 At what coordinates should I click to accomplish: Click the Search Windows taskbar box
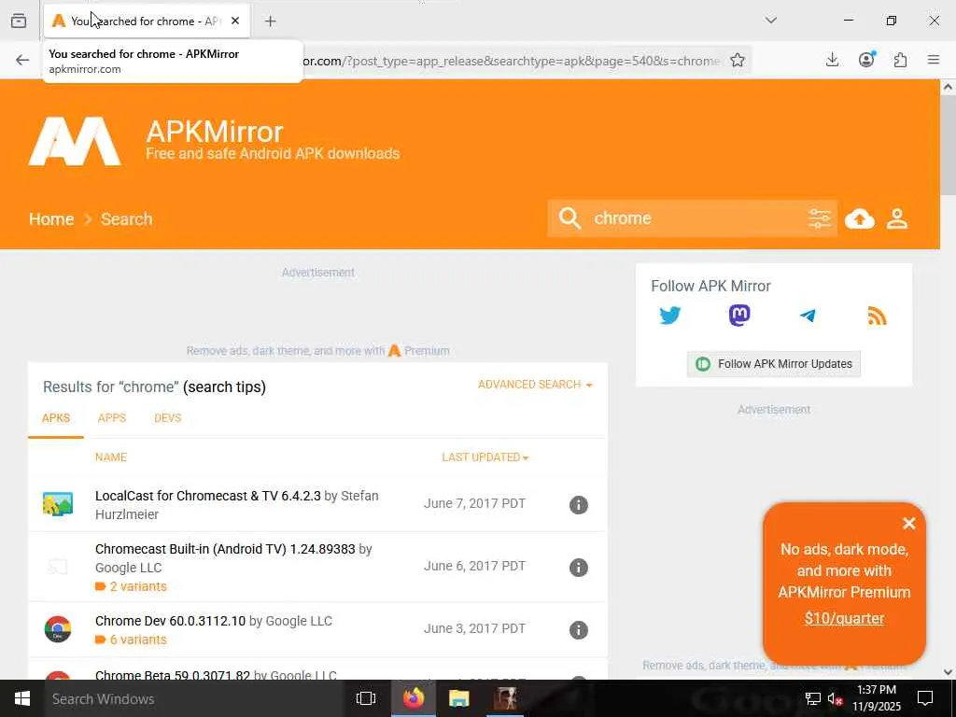194,698
